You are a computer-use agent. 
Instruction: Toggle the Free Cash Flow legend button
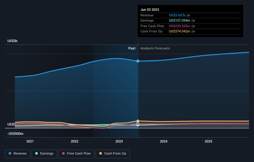(76, 154)
